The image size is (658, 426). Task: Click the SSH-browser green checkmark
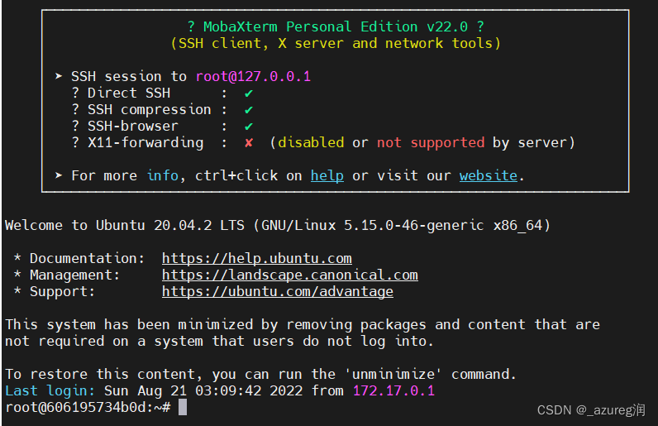point(249,127)
